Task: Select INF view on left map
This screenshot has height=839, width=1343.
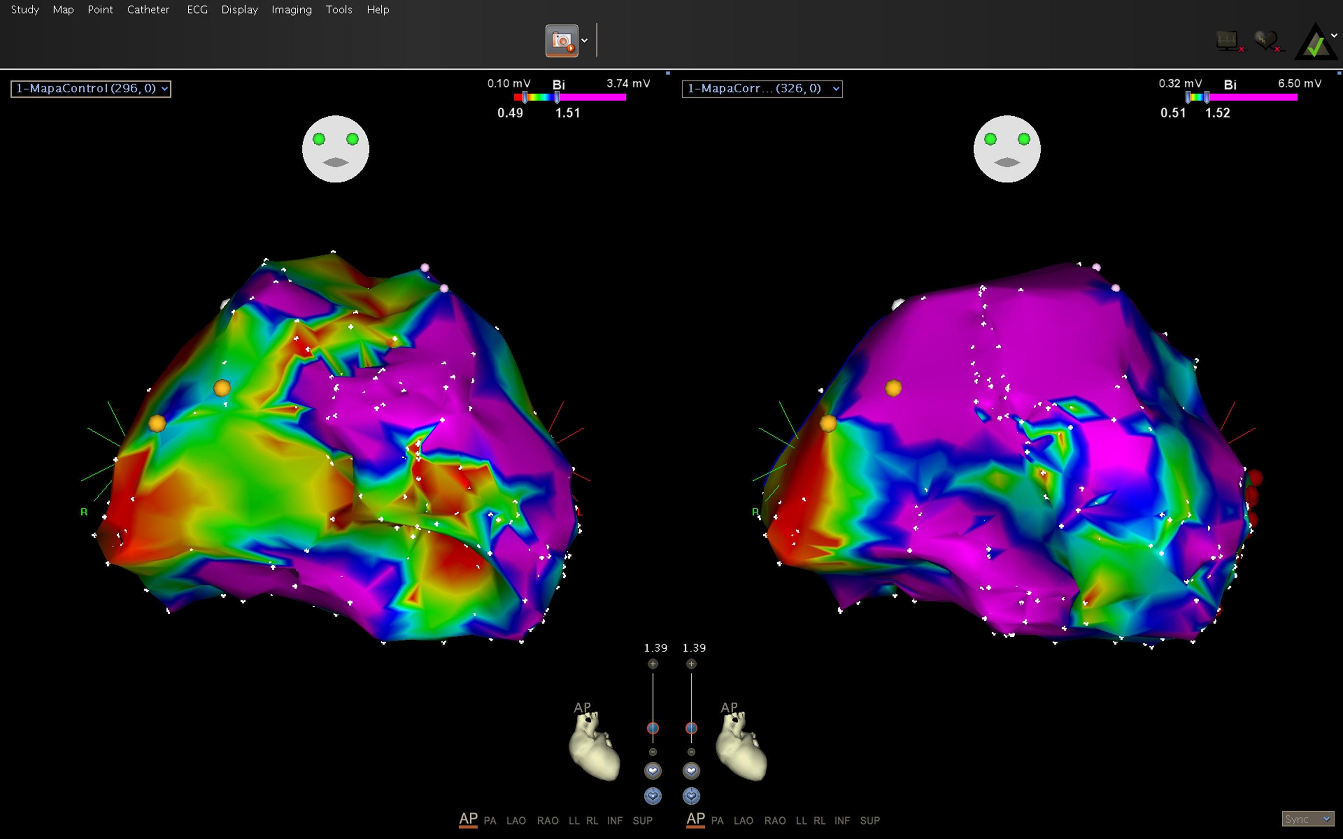Action: 614,821
